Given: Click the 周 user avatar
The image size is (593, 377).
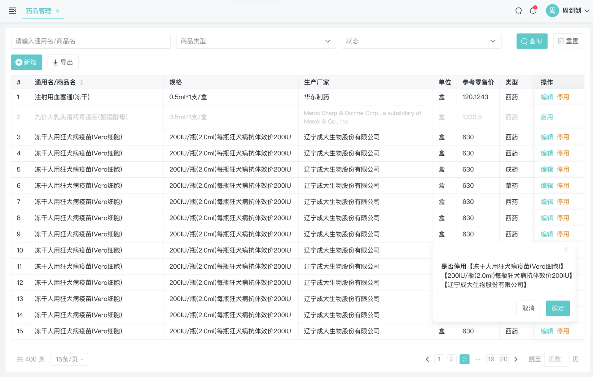Looking at the screenshot, I should tap(552, 11).
